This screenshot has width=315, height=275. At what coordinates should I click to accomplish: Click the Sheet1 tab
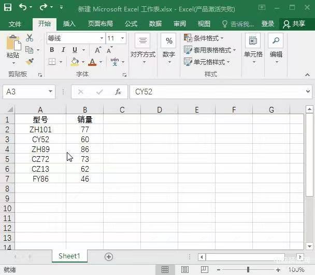tap(69, 256)
